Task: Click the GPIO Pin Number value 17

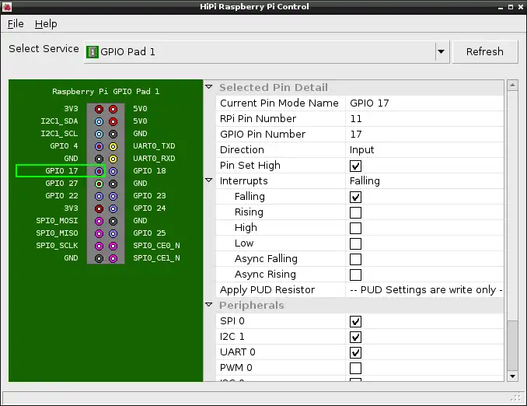Action: click(356, 135)
